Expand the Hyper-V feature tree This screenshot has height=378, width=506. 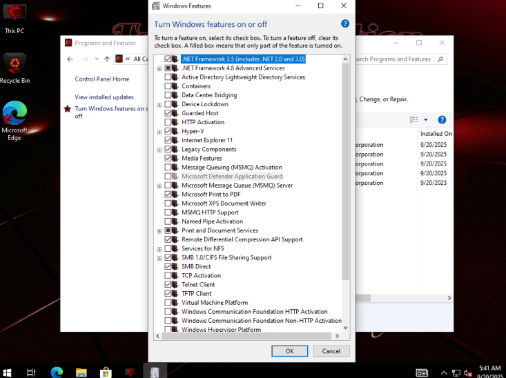159,132
